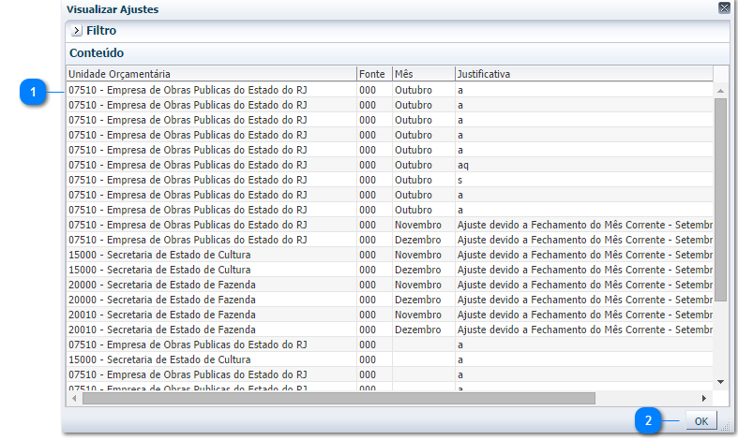Sort by the Mês column header

(423, 73)
